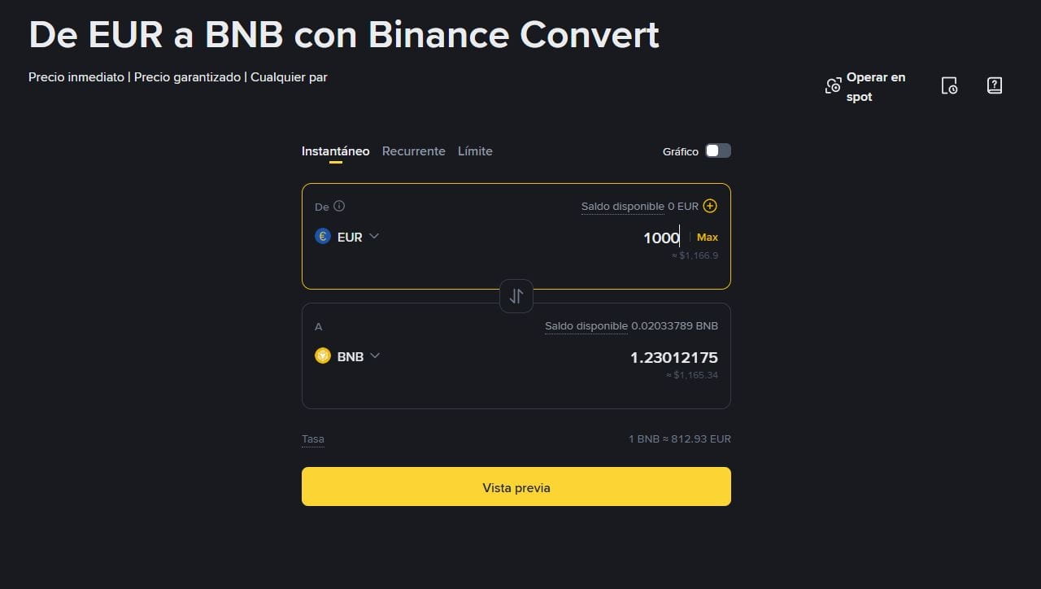Viewport: 1041px width, 589px height.
Task: Click the Operar en spot link
Action: point(875,87)
